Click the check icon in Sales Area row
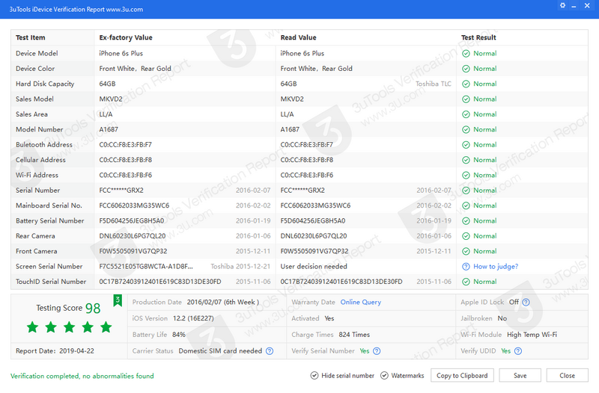The width and height of the screenshot is (599, 393). click(466, 114)
